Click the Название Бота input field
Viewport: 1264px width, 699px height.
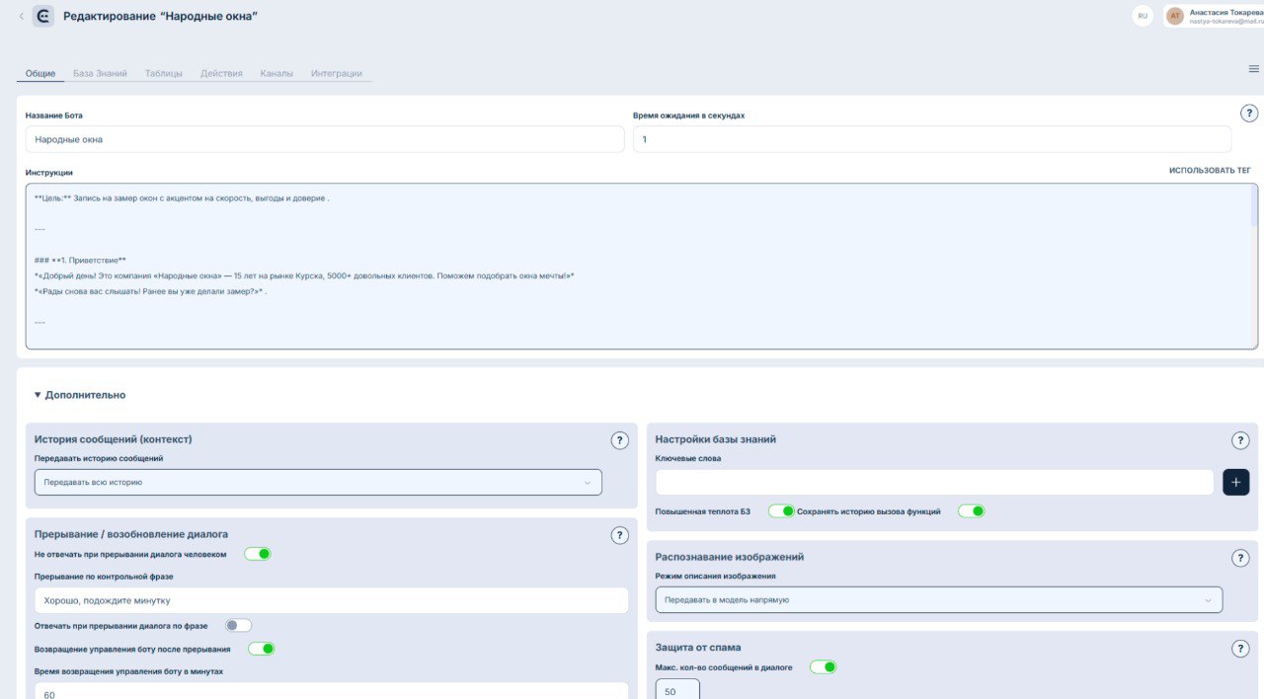(325, 139)
